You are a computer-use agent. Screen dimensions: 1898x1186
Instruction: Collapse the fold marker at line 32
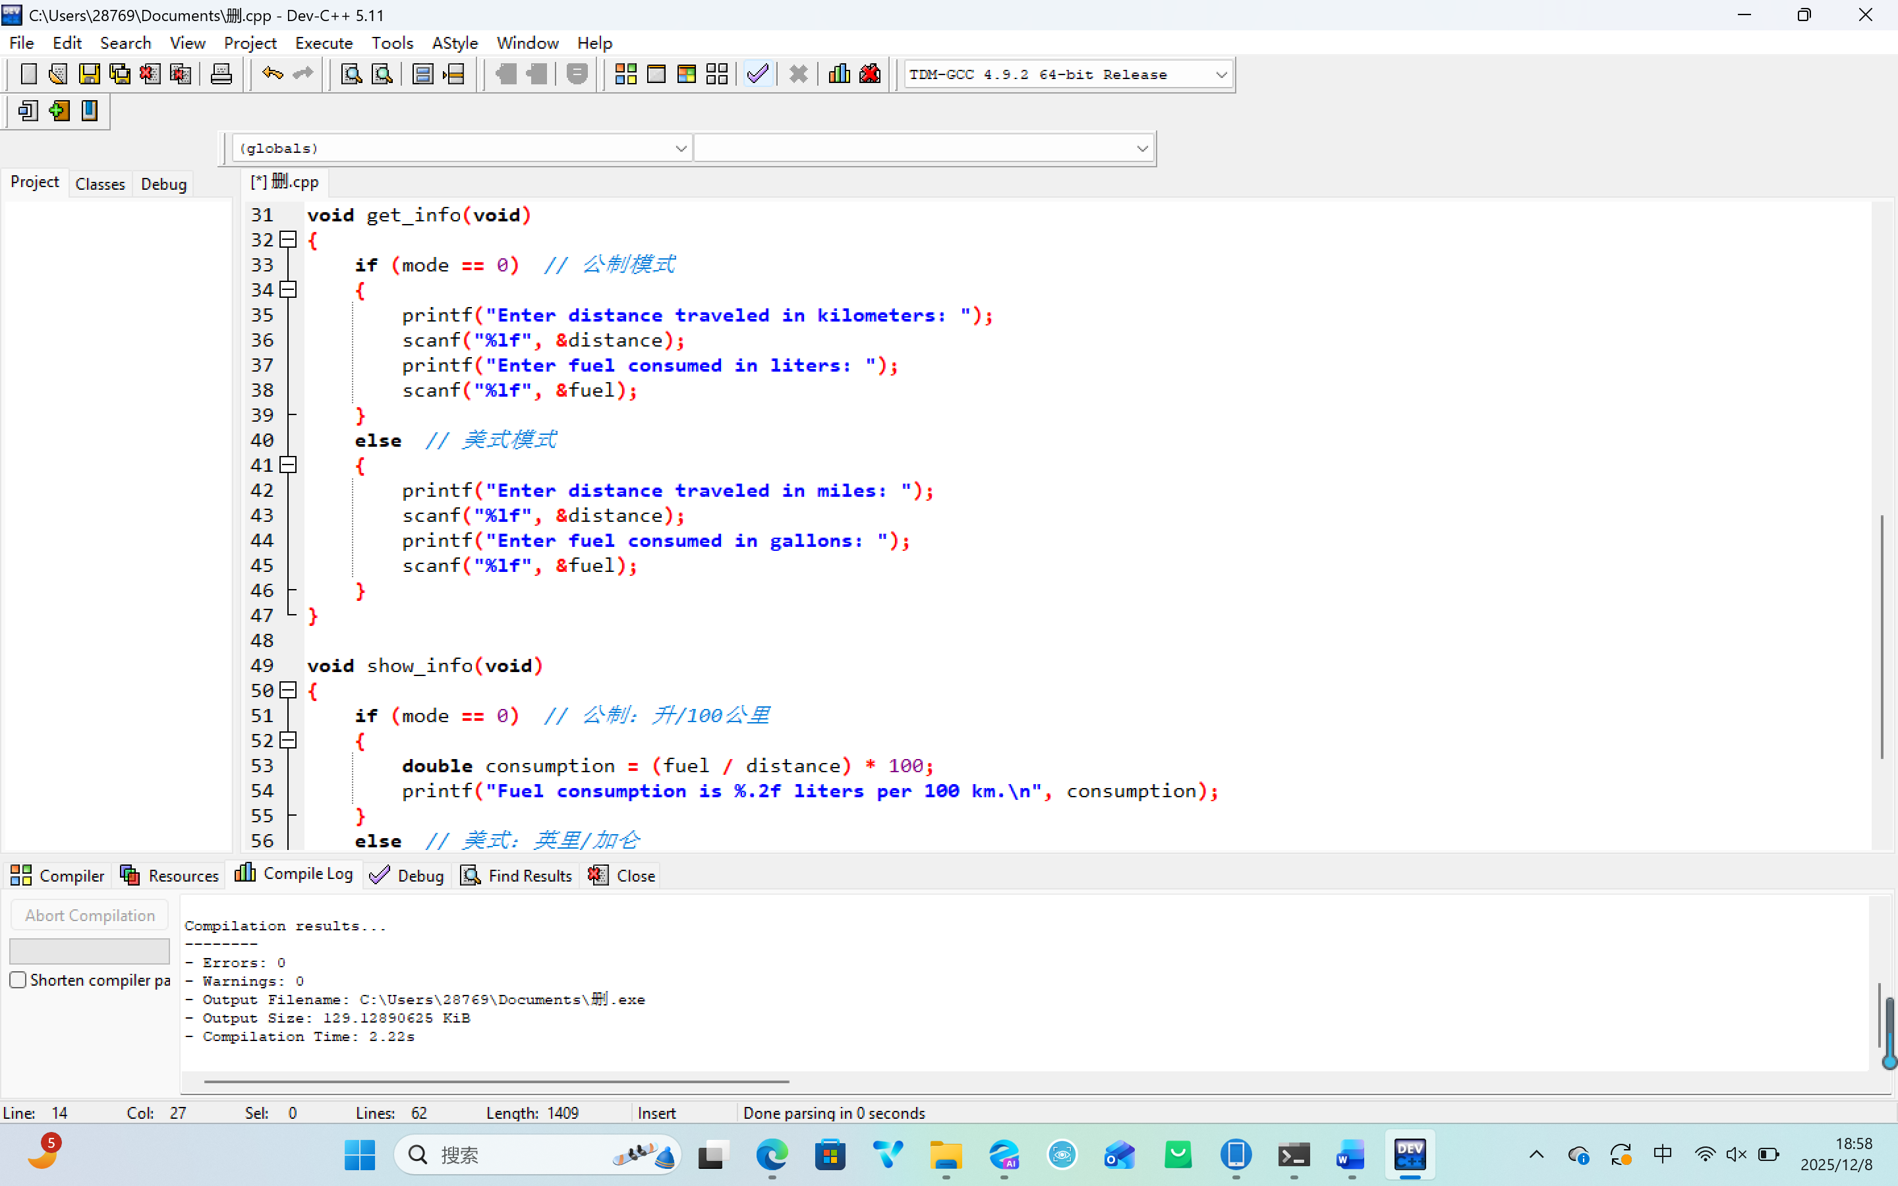289,239
